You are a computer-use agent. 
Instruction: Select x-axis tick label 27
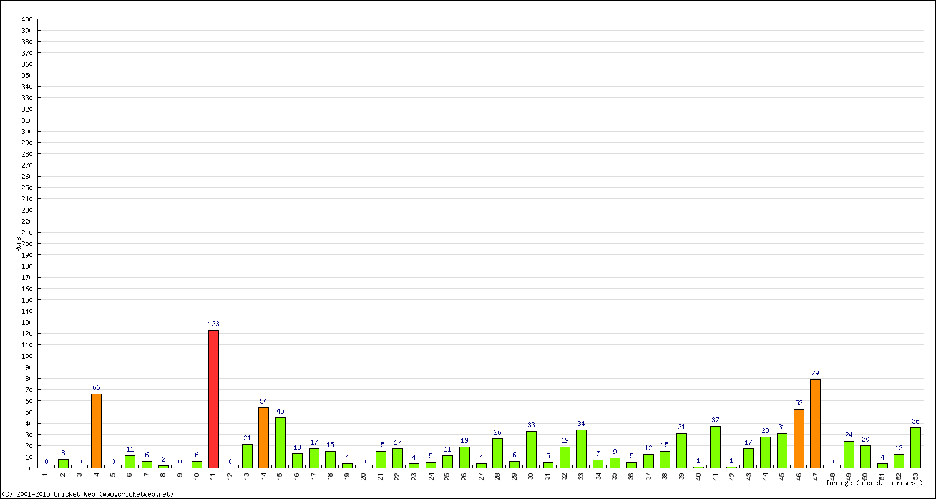click(x=481, y=476)
